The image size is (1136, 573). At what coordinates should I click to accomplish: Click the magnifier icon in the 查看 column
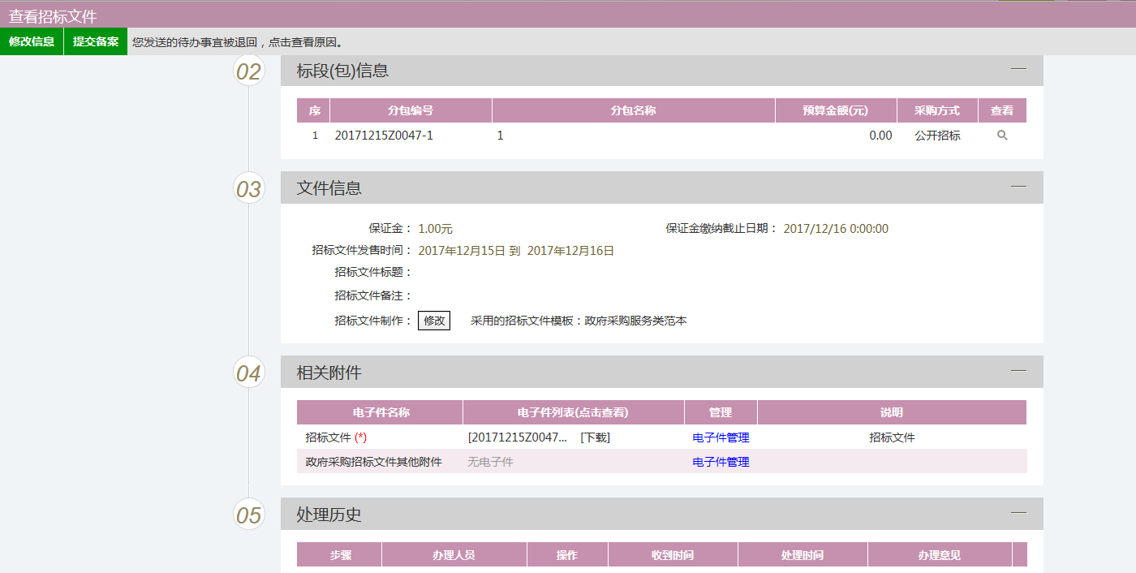click(1002, 136)
